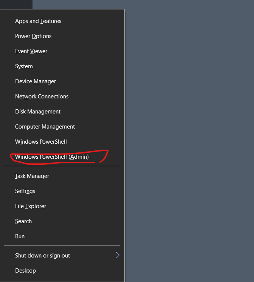Launch File Explorer

(31, 206)
